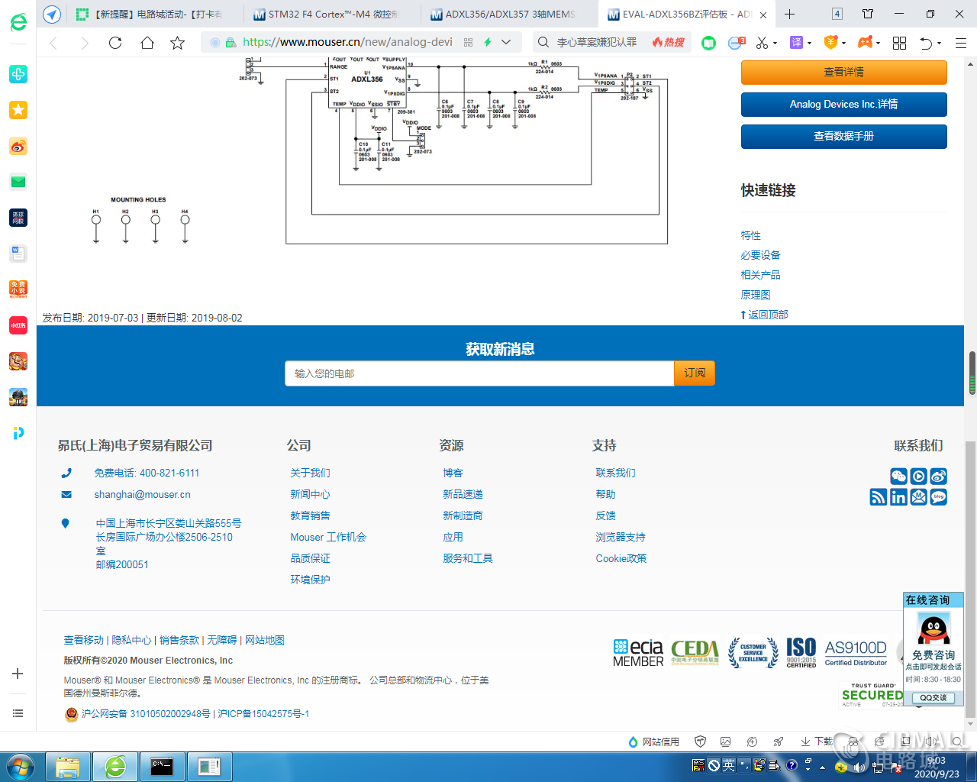Expand the scissors tool dropdown arrow
The image size is (977, 782).
775,44
